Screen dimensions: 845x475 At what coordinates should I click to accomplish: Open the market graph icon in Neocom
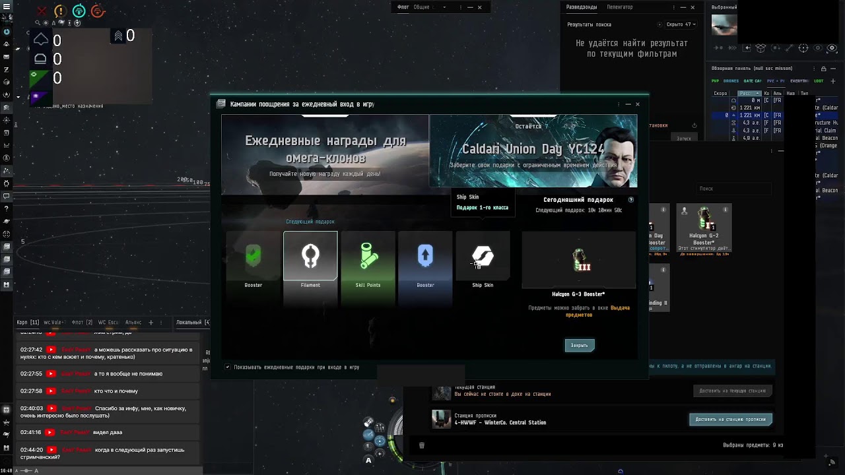(x=7, y=146)
